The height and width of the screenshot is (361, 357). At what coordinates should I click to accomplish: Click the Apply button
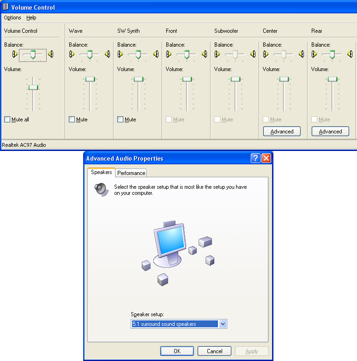click(x=252, y=351)
